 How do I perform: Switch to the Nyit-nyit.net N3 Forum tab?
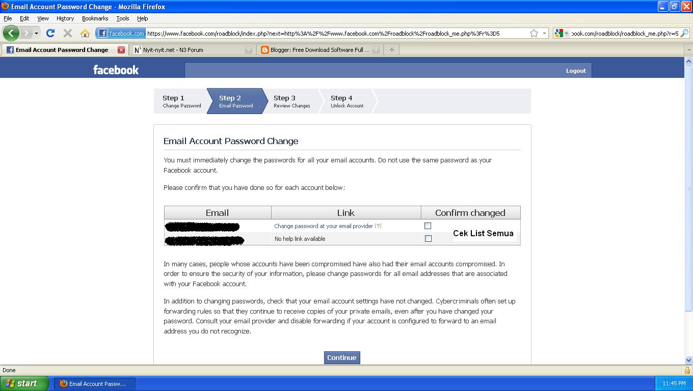point(192,50)
